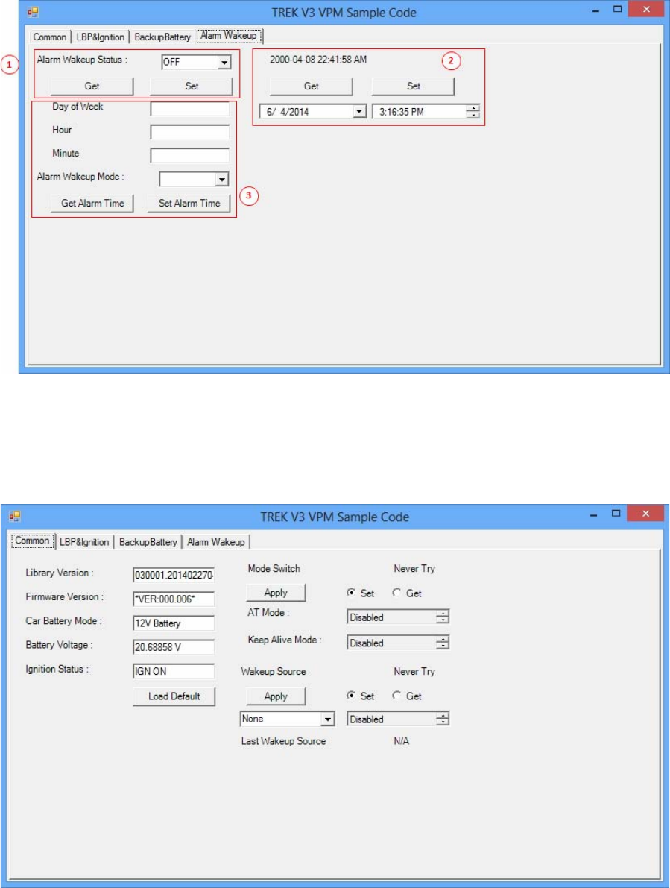Click the 3:16:35 PM time spinner arrows

click(x=473, y=112)
